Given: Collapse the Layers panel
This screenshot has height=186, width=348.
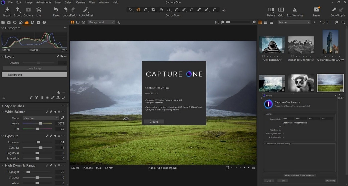Looking at the screenshot, I should coord(2,57).
